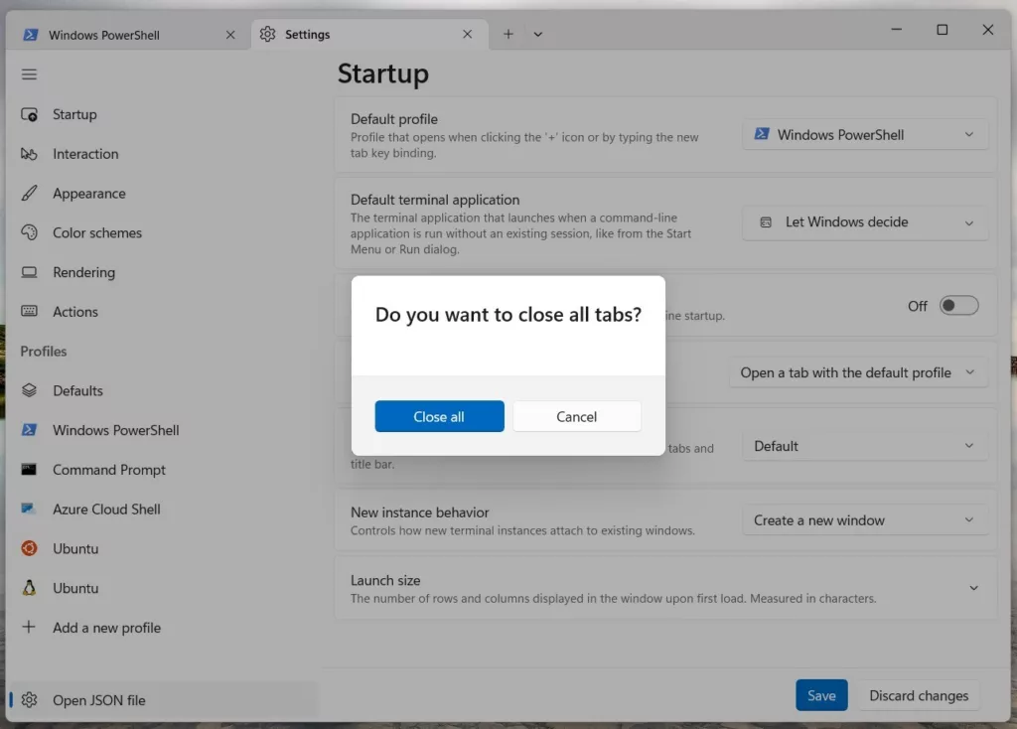This screenshot has height=729, width=1017.
Task: Switch to the Windows PowerShell tab
Action: click(x=128, y=35)
